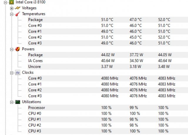This screenshot has width=188, height=135.
Task: Select the Uncore power row
Action: 34,67
